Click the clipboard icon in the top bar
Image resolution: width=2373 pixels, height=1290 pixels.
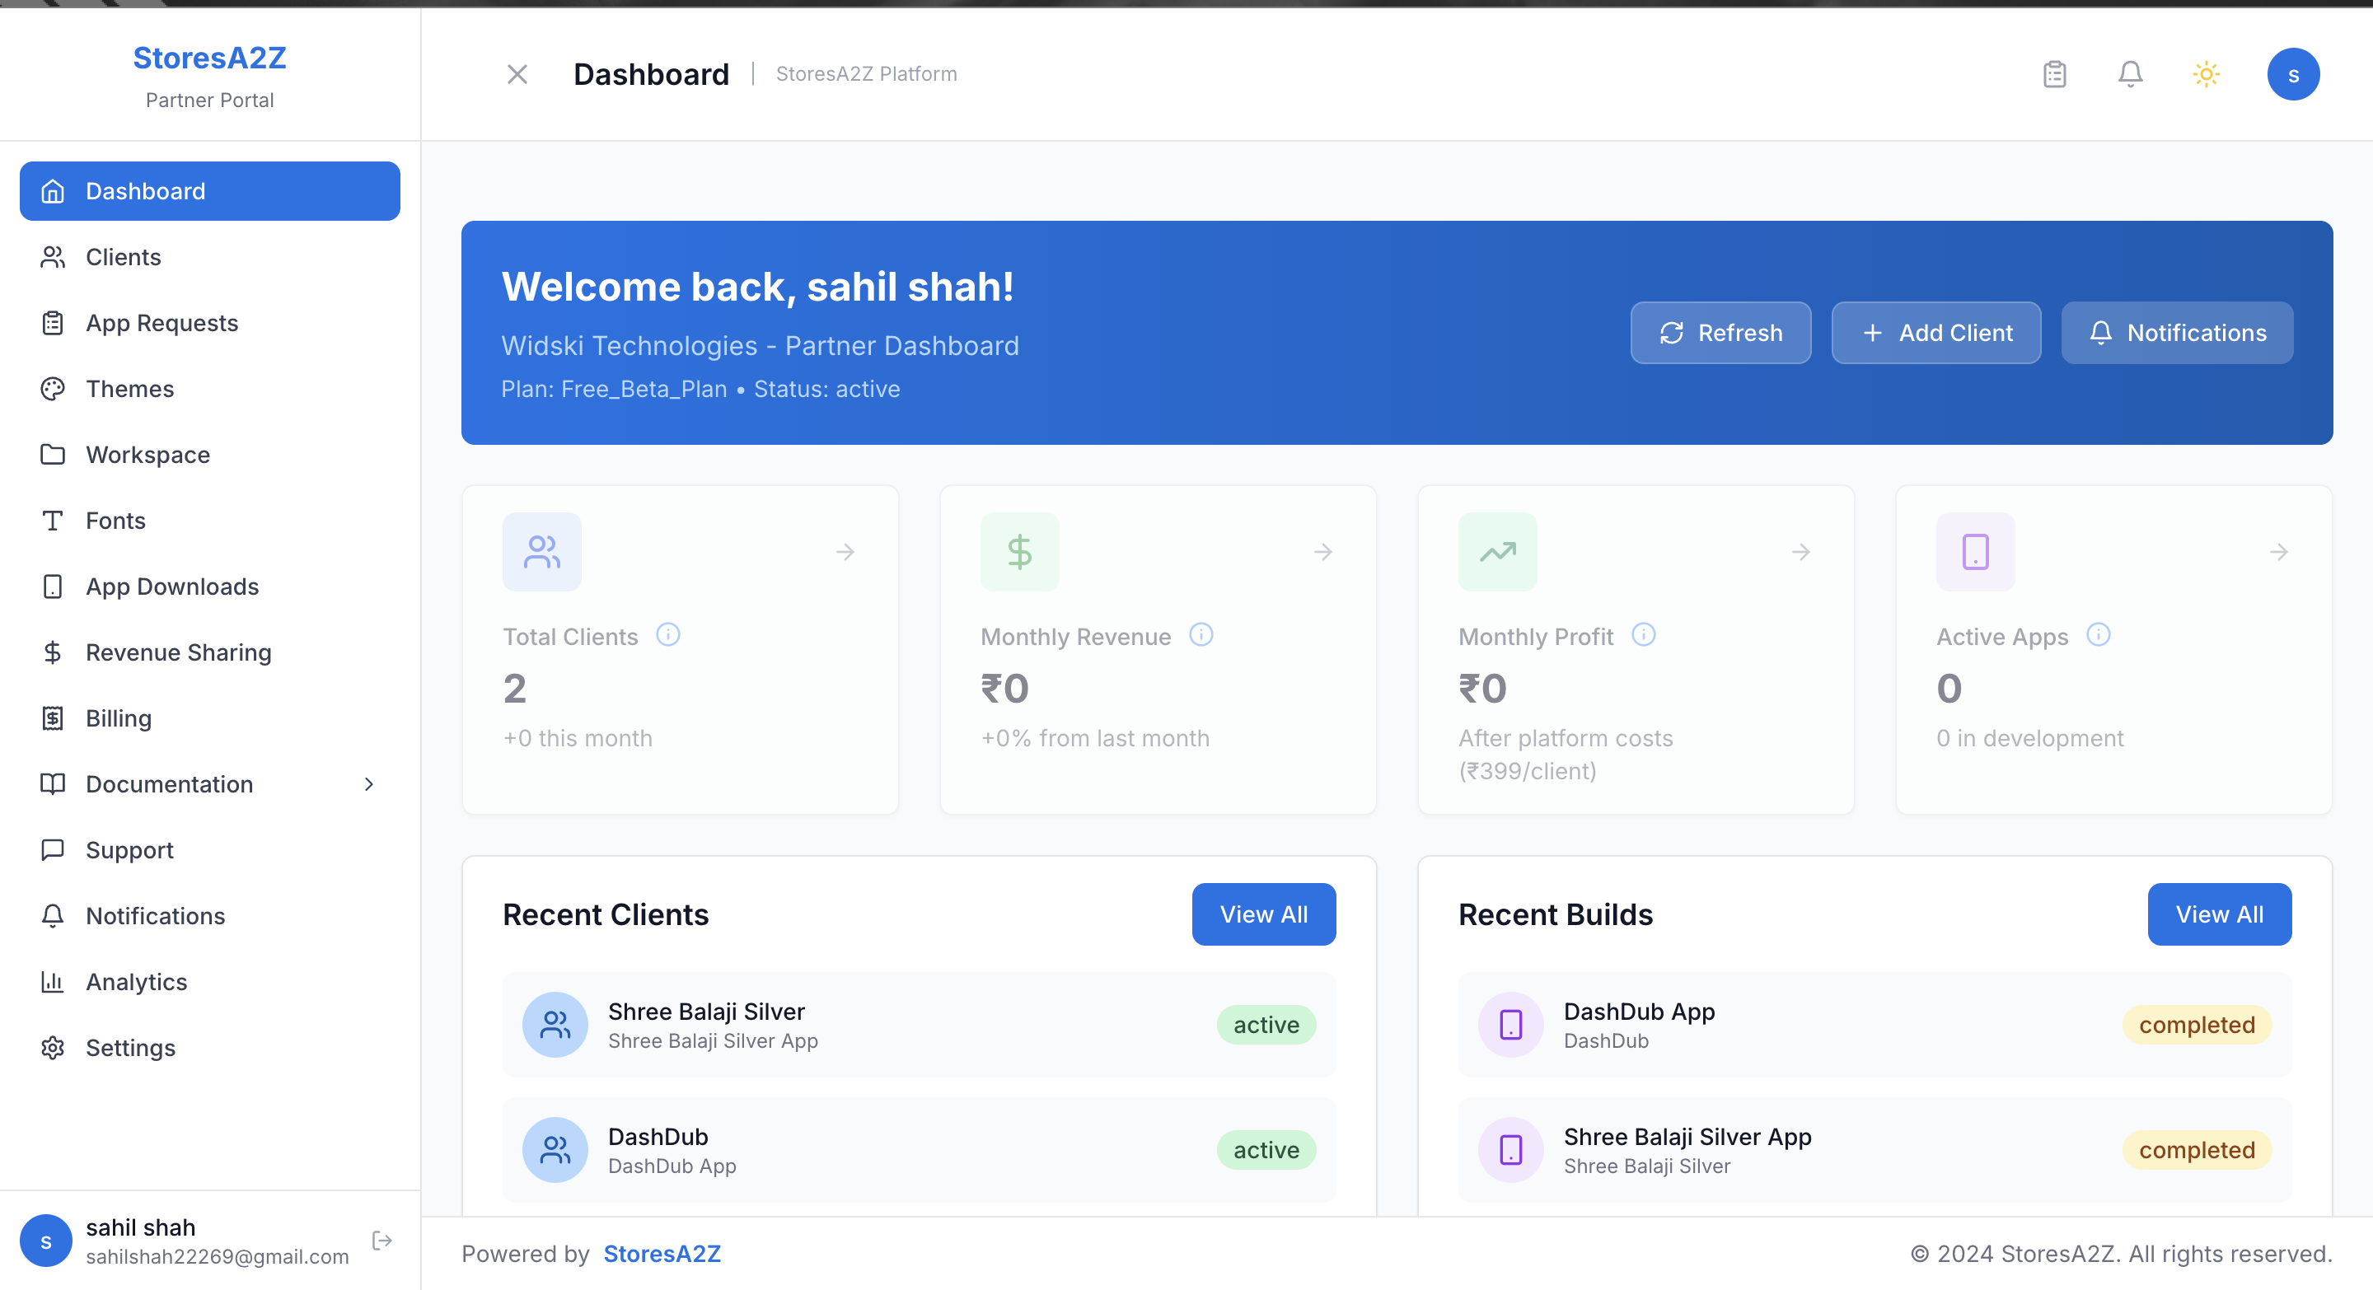point(2054,73)
